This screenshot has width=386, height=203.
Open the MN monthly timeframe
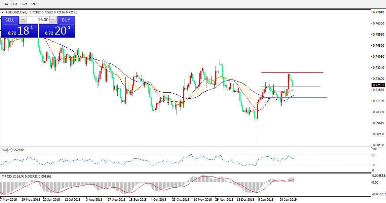click(34, 4)
